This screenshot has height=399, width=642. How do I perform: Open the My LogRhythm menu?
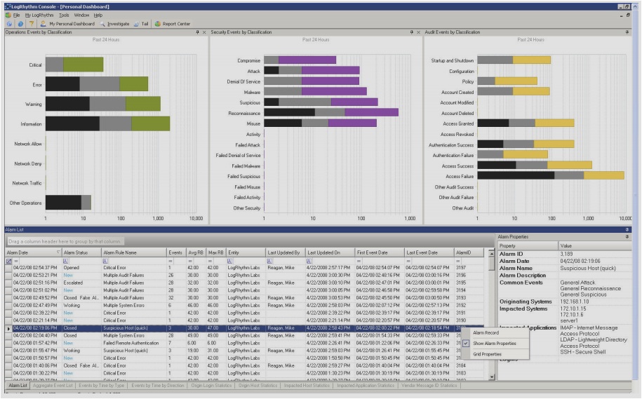[x=39, y=15]
